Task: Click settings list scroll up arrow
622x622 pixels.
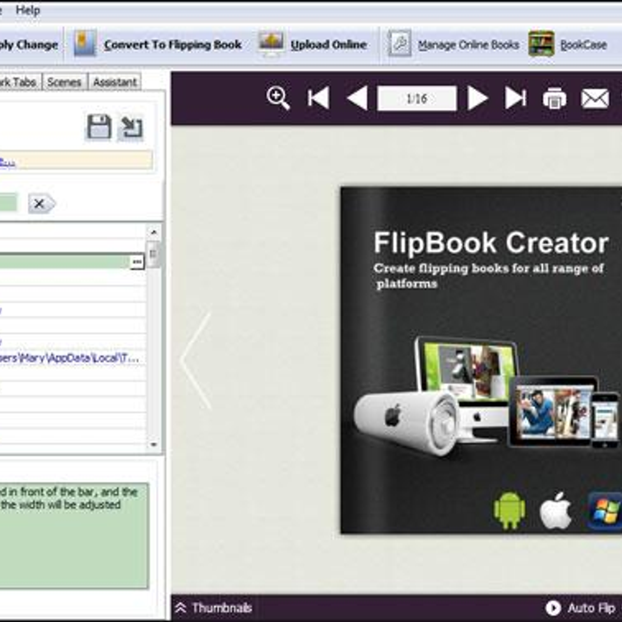Action: (154, 232)
